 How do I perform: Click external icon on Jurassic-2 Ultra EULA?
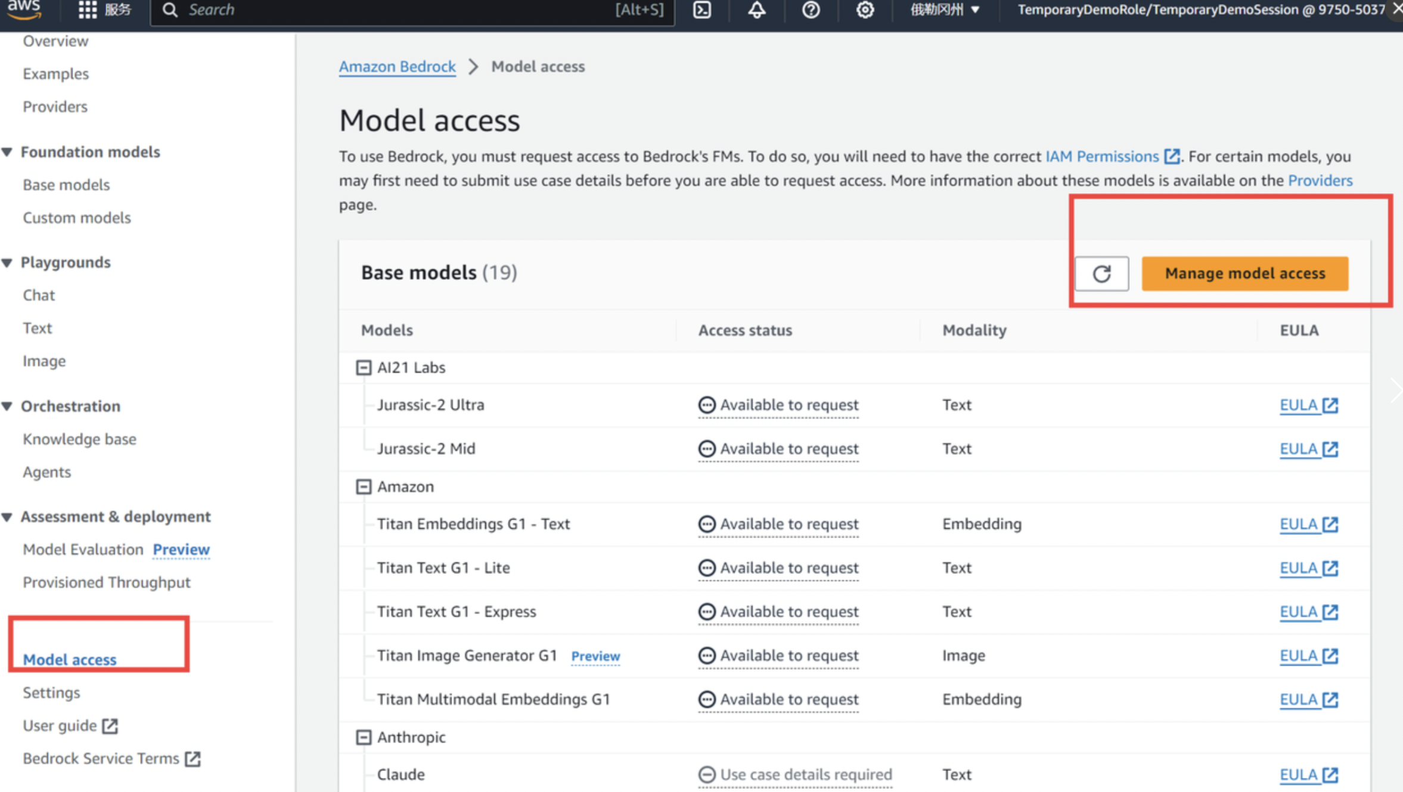point(1330,406)
